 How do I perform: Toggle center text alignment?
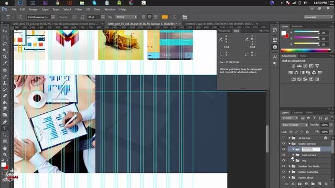(150, 17)
